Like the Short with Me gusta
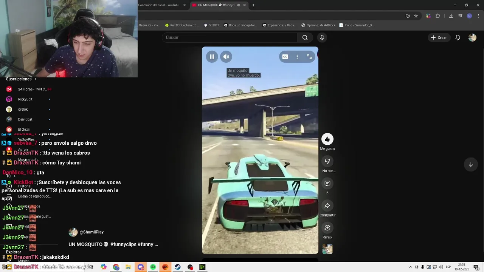This screenshot has height=272, width=484. tap(327, 139)
